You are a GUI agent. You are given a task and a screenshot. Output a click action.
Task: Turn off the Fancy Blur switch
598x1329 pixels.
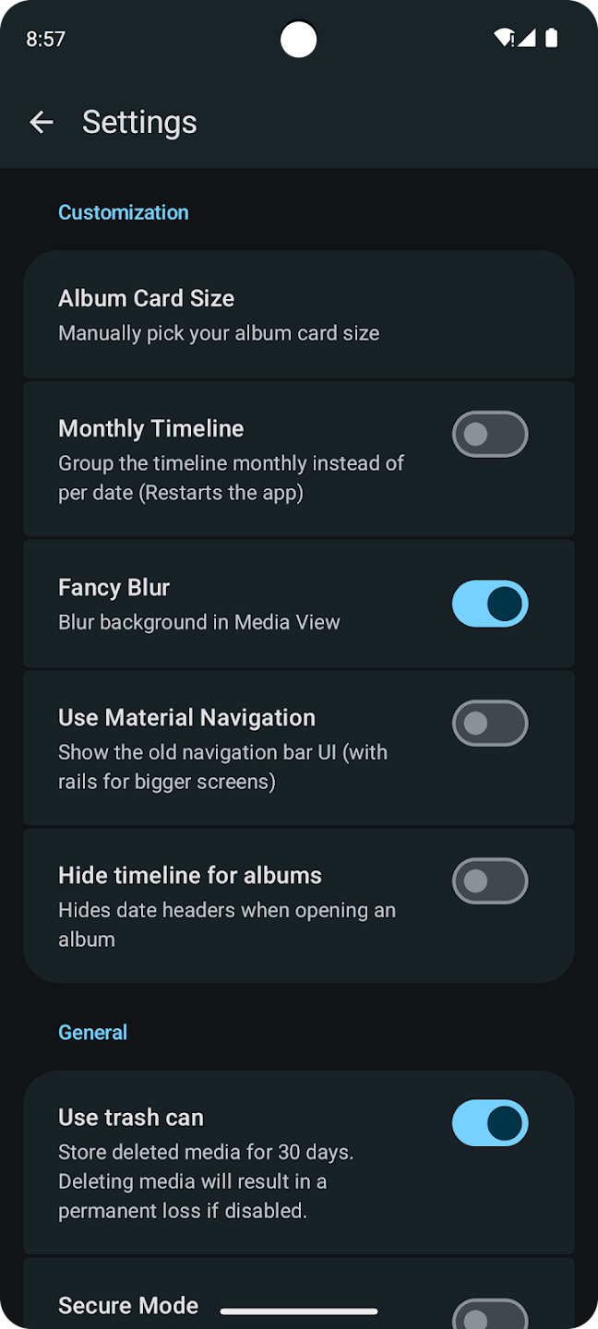pyautogui.click(x=490, y=604)
